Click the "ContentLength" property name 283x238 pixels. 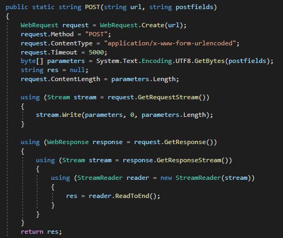tap(75, 79)
